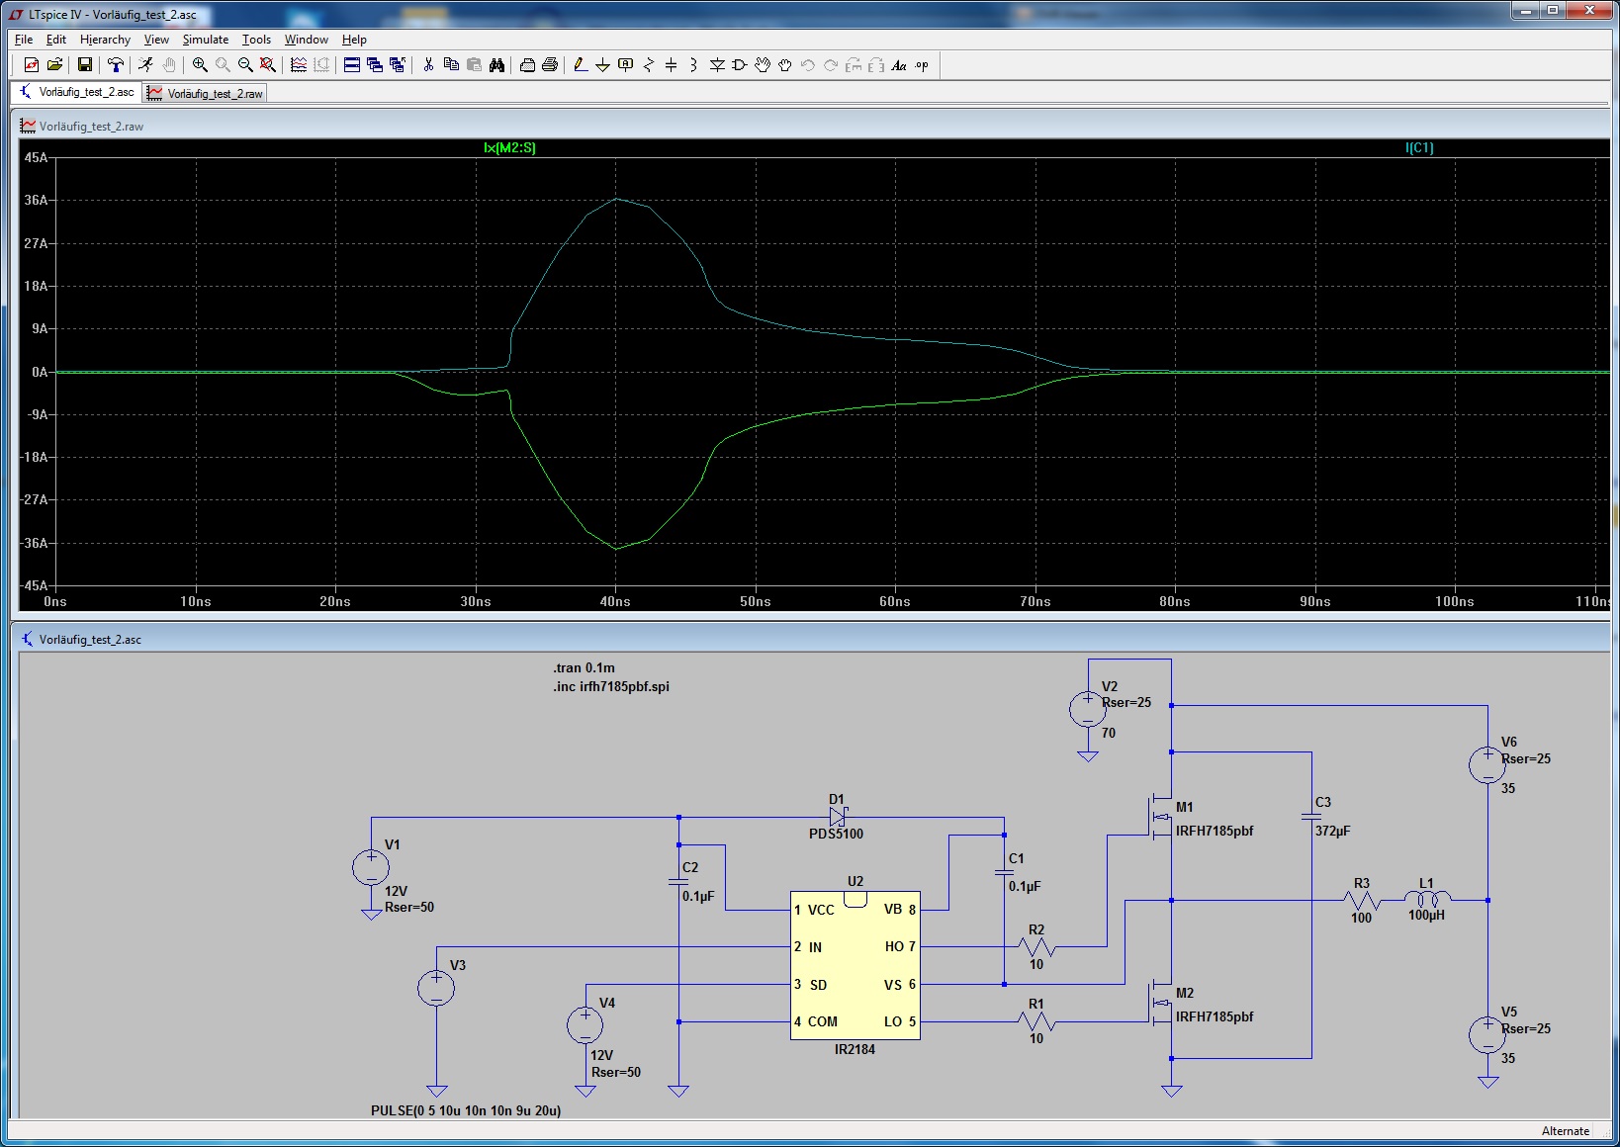Screen dimensions: 1620x1147
Task: Open Find with binoculars icon
Action: click(496, 65)
